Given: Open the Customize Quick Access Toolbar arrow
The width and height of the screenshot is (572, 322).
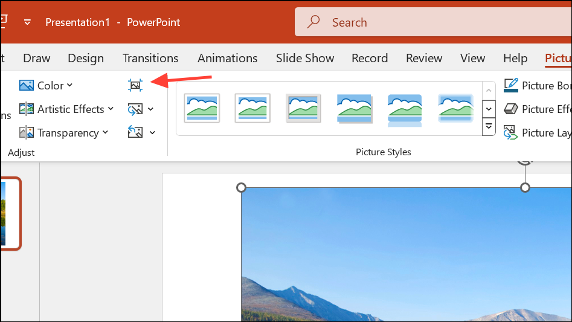Looking at the screenshot, I should pos(27,22).
